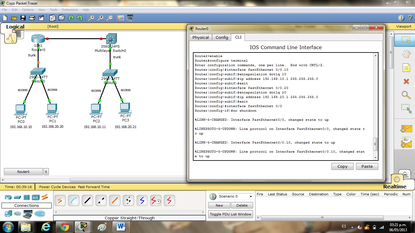Click the Redo arrow icon
Screen dimensions: 415x233
pos(80,18)
